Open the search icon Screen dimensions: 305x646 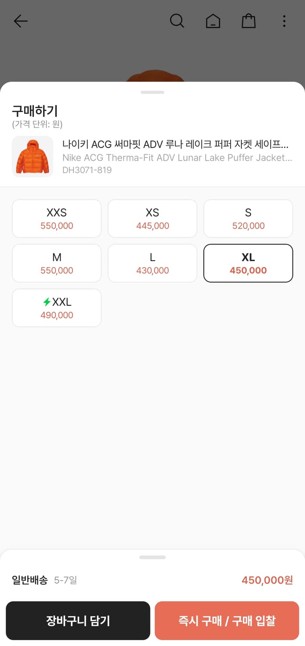(x=177, y=21)
